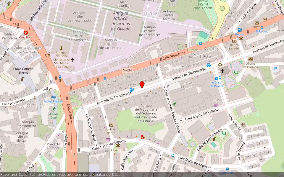This screenshot has height=177, width=284.
Task: Click the Oficina de Correos envelope icon
Action: [251, 59]
